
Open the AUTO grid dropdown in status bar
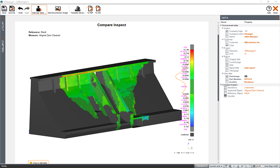pos(260,166)
